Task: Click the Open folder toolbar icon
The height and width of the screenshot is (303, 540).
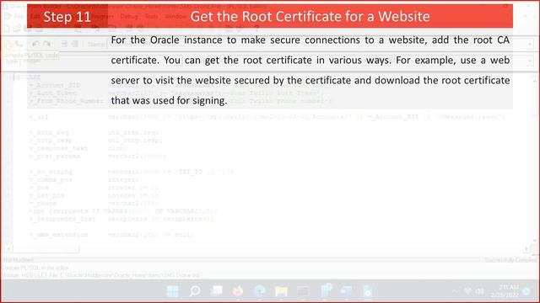Action: pos(17,29)
